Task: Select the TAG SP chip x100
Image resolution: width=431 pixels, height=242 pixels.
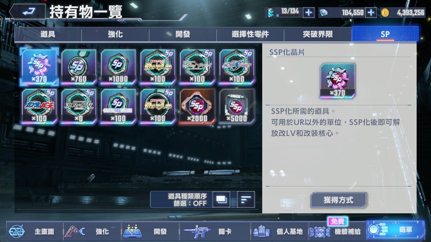Action: tap(118, 106)
